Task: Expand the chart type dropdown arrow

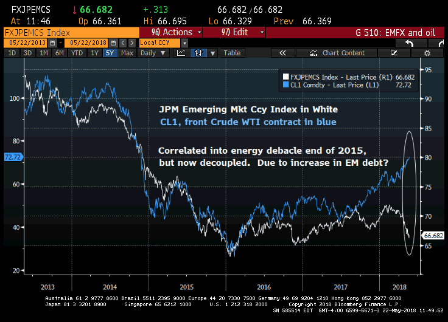Action: (212, 53)
